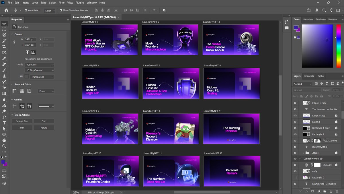Toggle the Show Transform Controls checkbox

tap(61, 10)
